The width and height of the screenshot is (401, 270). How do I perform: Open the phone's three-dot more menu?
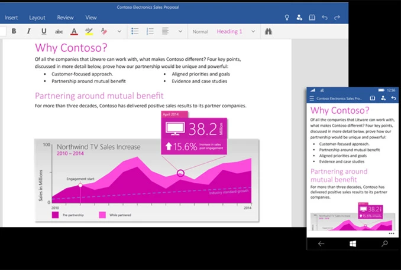[392, 233]
